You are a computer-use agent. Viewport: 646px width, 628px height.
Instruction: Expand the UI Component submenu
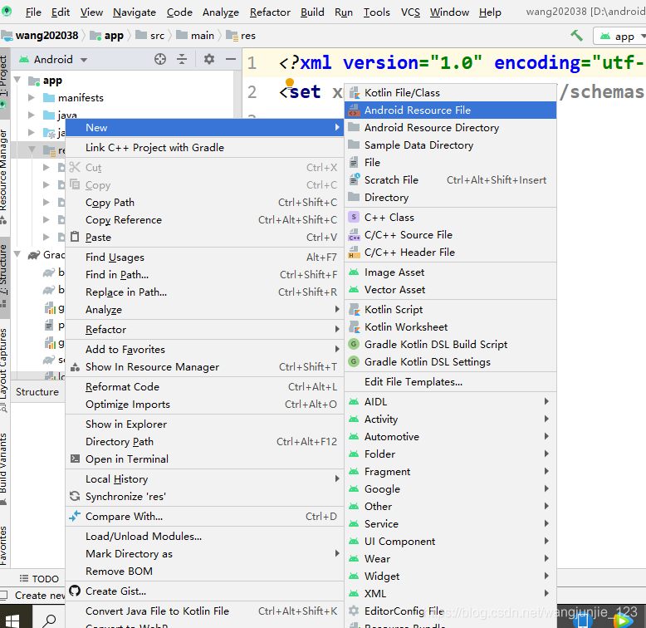450,541
